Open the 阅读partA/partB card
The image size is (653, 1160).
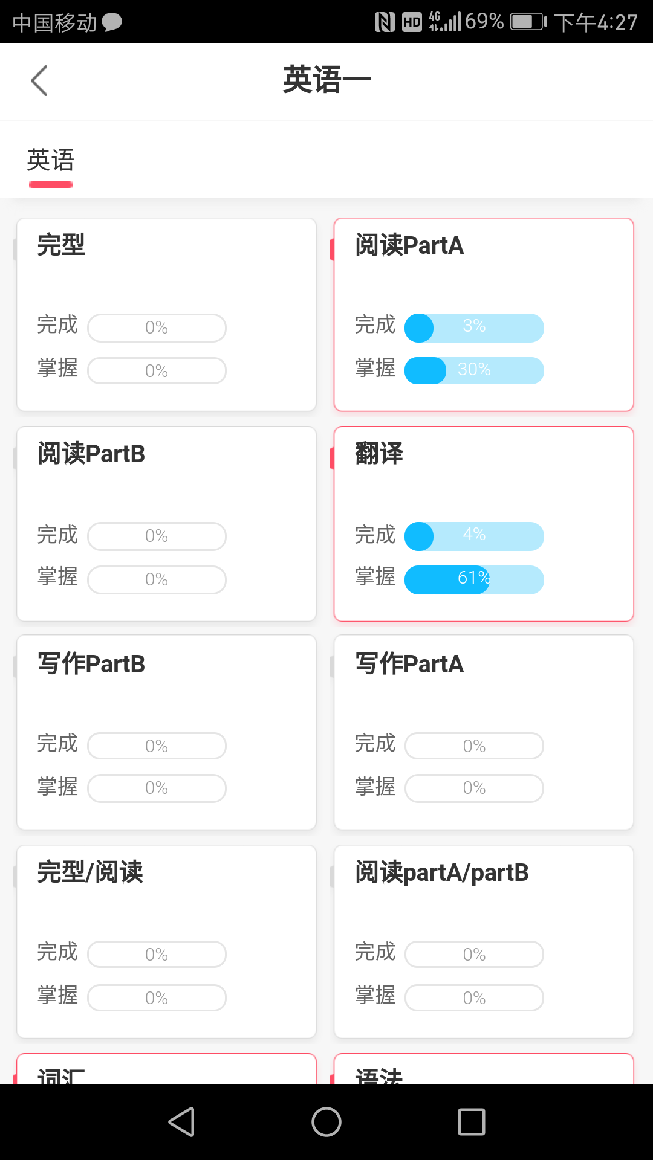(x=484, y=941)
